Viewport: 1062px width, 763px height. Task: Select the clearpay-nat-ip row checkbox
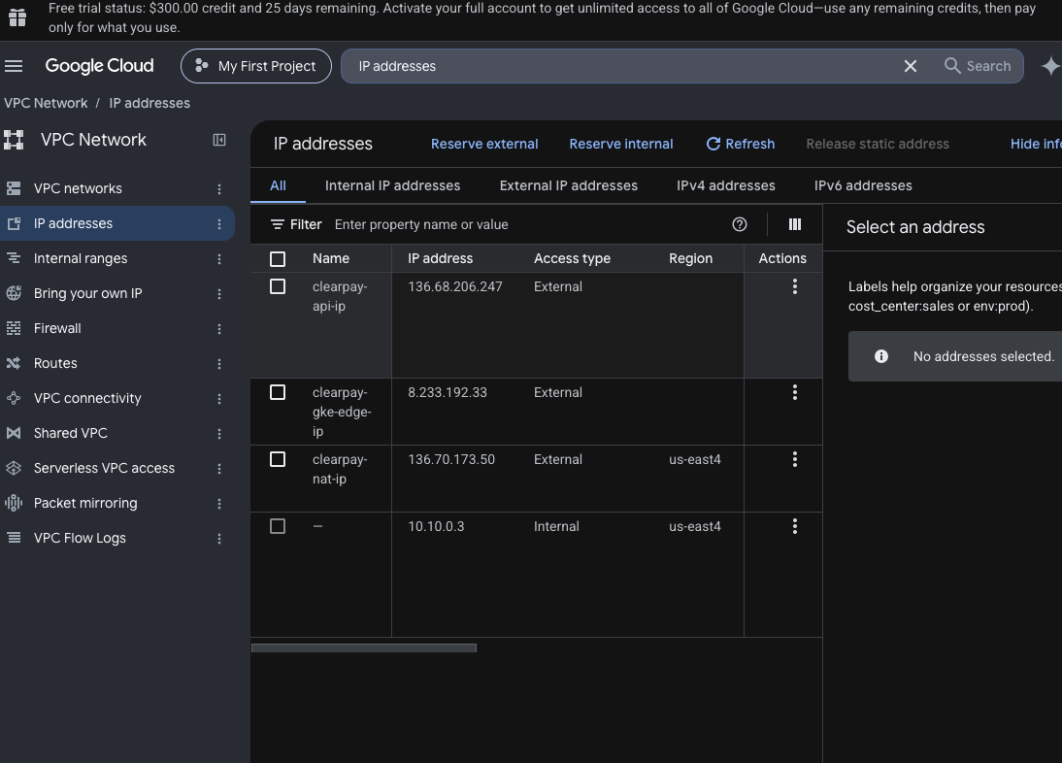pyautogui.click(x=278, y=459)
